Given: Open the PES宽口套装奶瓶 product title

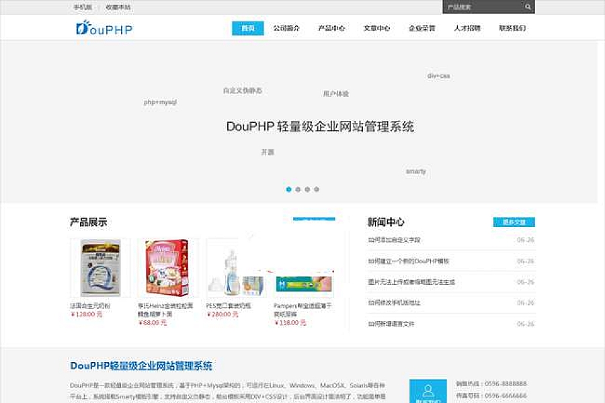Looking at the screenshot, I should pos(229,306).
